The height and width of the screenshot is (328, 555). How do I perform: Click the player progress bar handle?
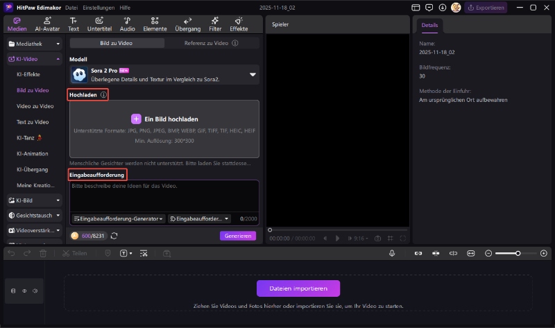(270, 230)
